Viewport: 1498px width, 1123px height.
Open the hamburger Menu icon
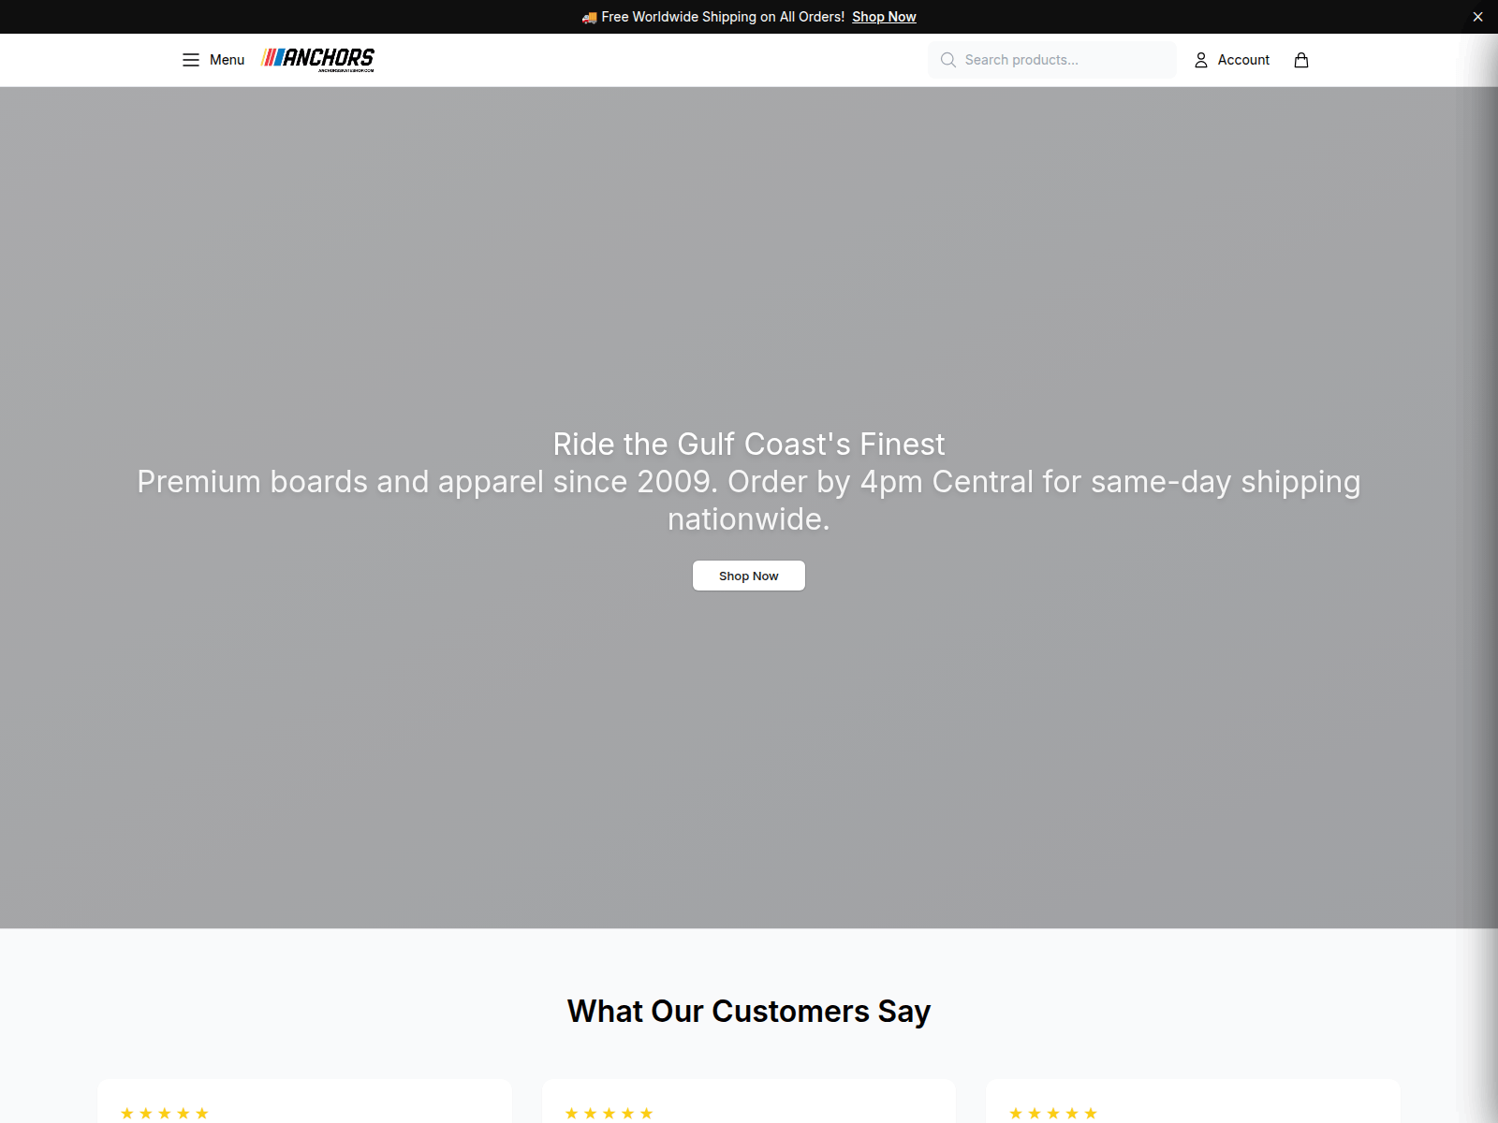pos(191,60)
